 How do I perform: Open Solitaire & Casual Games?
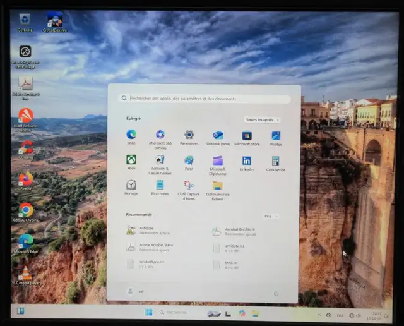point(160,165)
